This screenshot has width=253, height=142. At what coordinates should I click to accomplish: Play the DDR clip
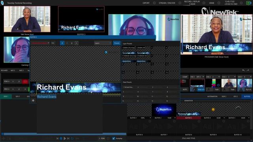pyautogui.click(x=65, y=138)
